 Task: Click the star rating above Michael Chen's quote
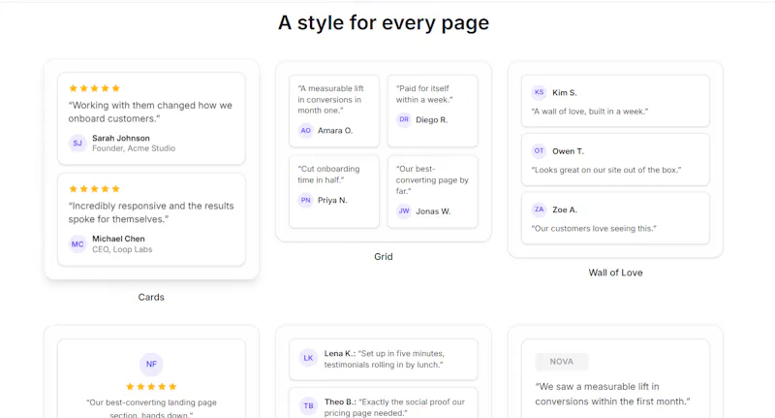point(94,189)
